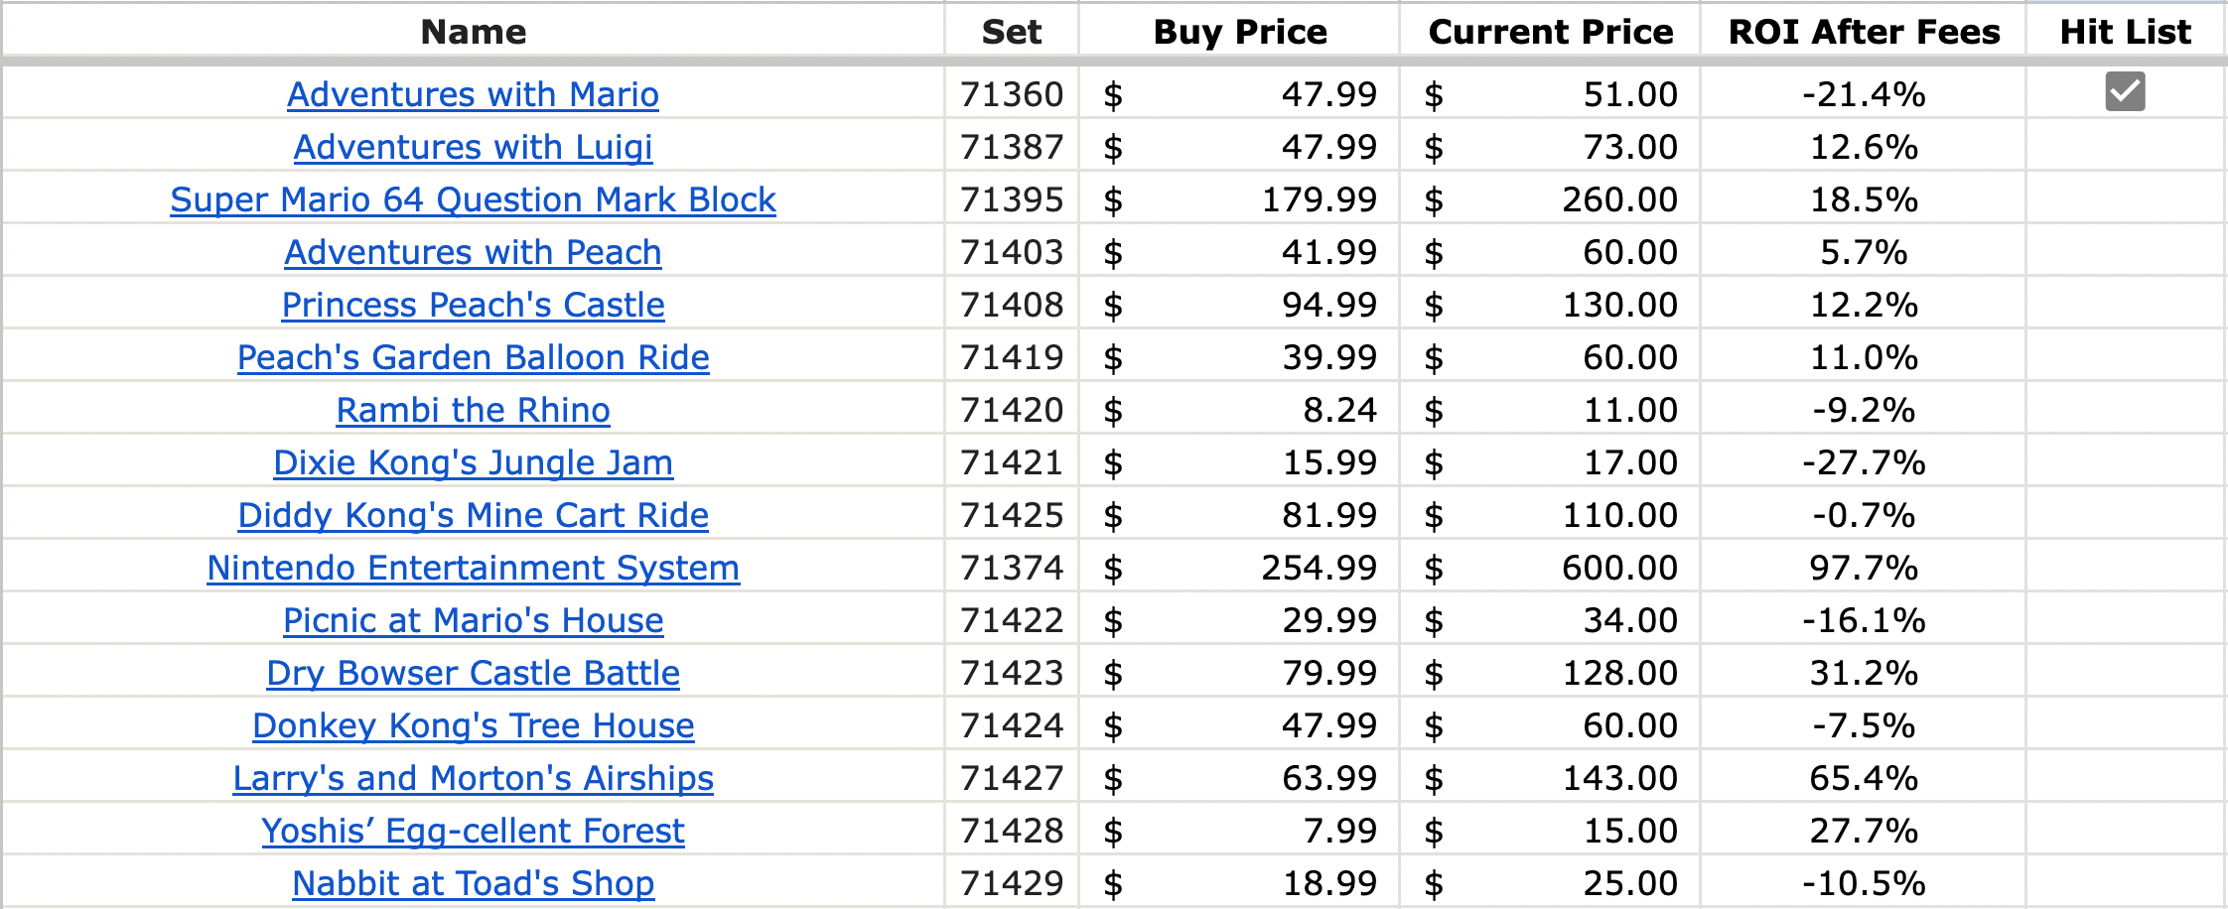The image size is (2228, 909).
Task: Follow the Dry Bowser Castle Battle link
Action: [x=473, y=673]
